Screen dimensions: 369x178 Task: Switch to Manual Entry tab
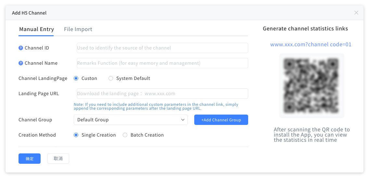36,29
